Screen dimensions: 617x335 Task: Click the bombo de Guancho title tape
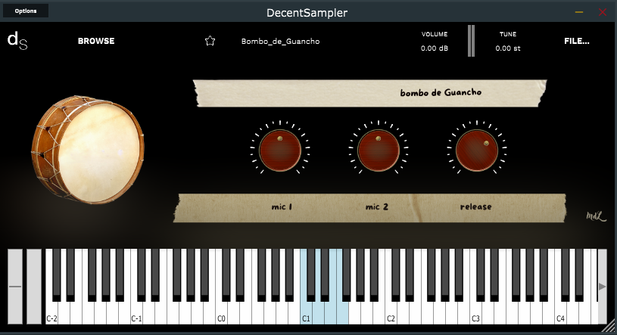click(369, 93)
